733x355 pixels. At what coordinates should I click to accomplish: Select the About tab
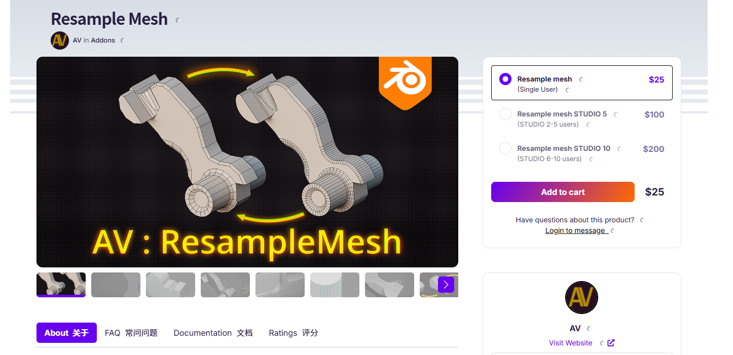click(66, 333)
